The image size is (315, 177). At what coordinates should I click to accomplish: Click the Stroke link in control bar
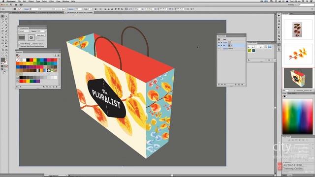[x=26, y=9]
